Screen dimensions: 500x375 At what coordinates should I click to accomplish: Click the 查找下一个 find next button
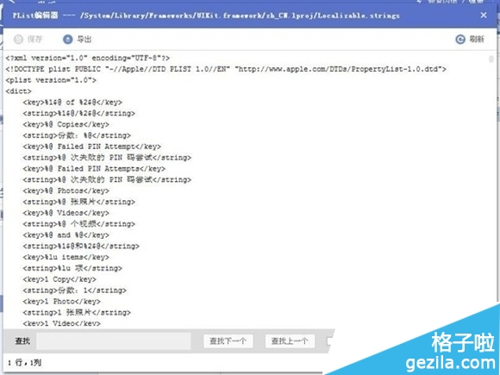[228, 341]
